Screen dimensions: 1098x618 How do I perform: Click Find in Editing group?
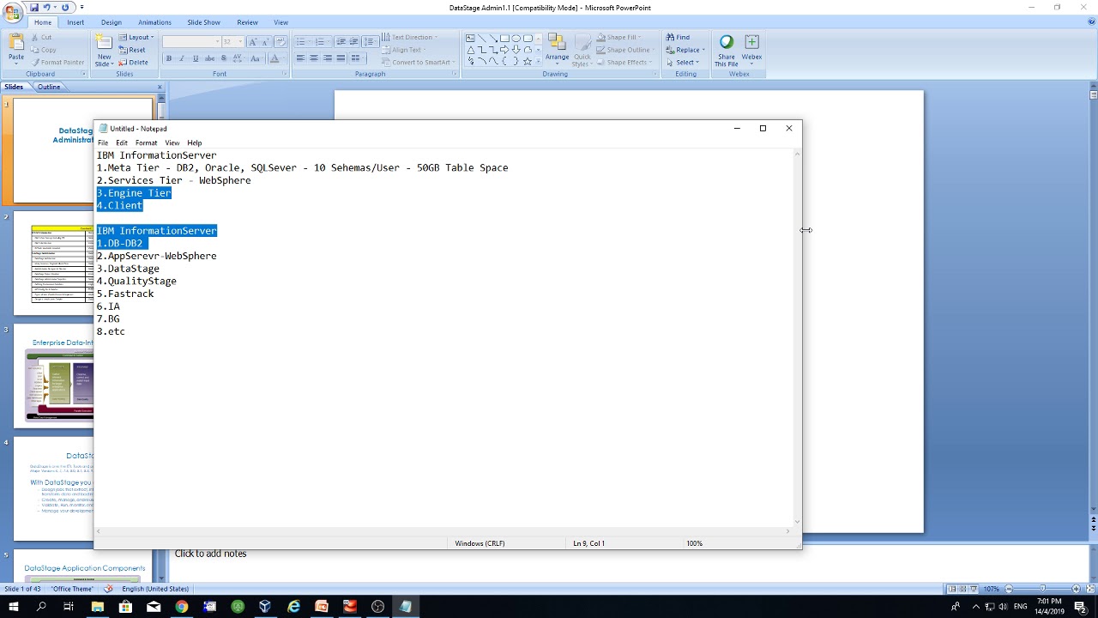pos(678,38)
